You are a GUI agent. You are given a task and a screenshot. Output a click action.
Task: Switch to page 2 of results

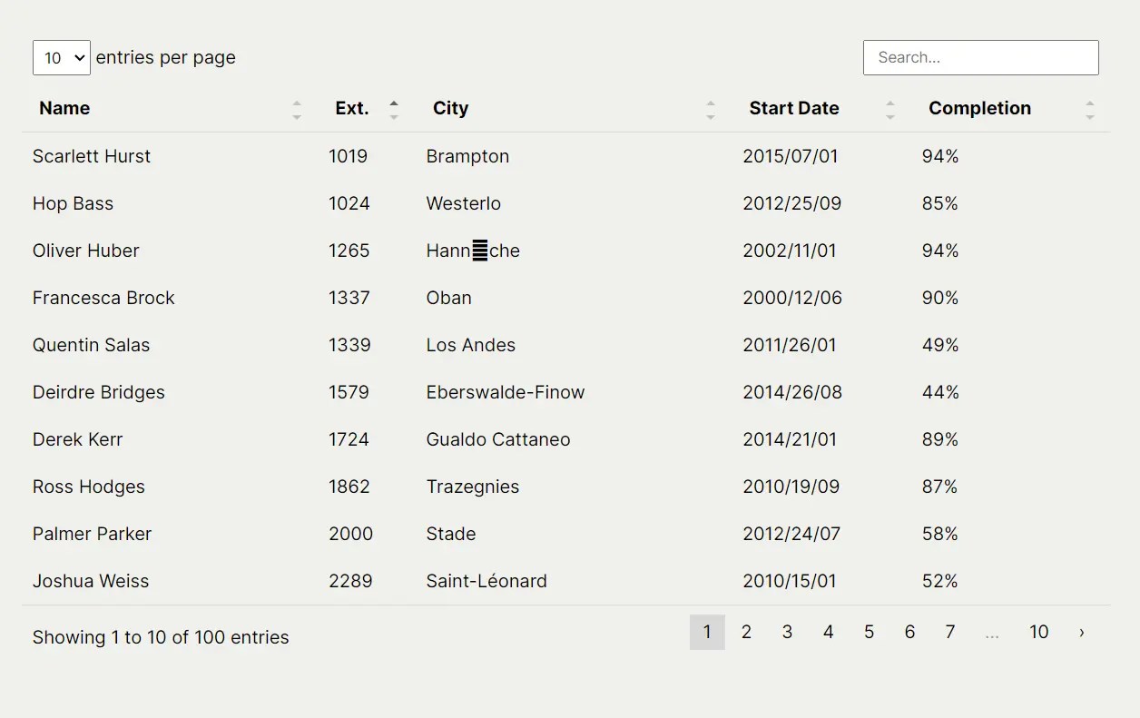pyautogui.click(x=746, y=632)
